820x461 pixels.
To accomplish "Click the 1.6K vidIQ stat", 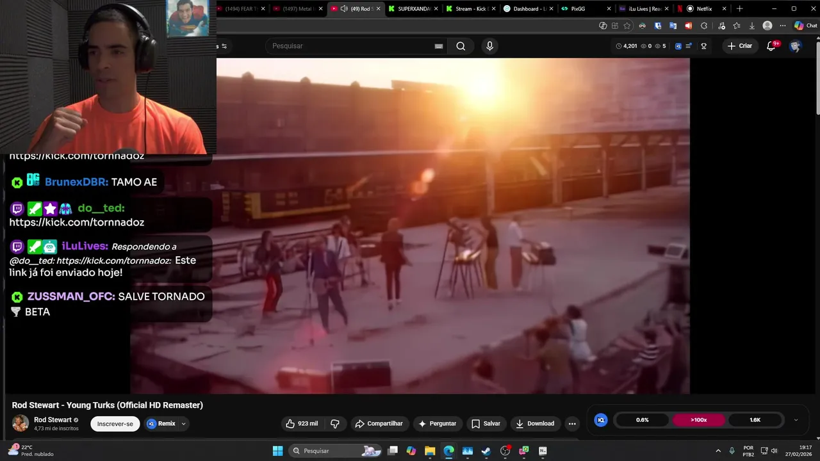I will click(x=755, y=420).
